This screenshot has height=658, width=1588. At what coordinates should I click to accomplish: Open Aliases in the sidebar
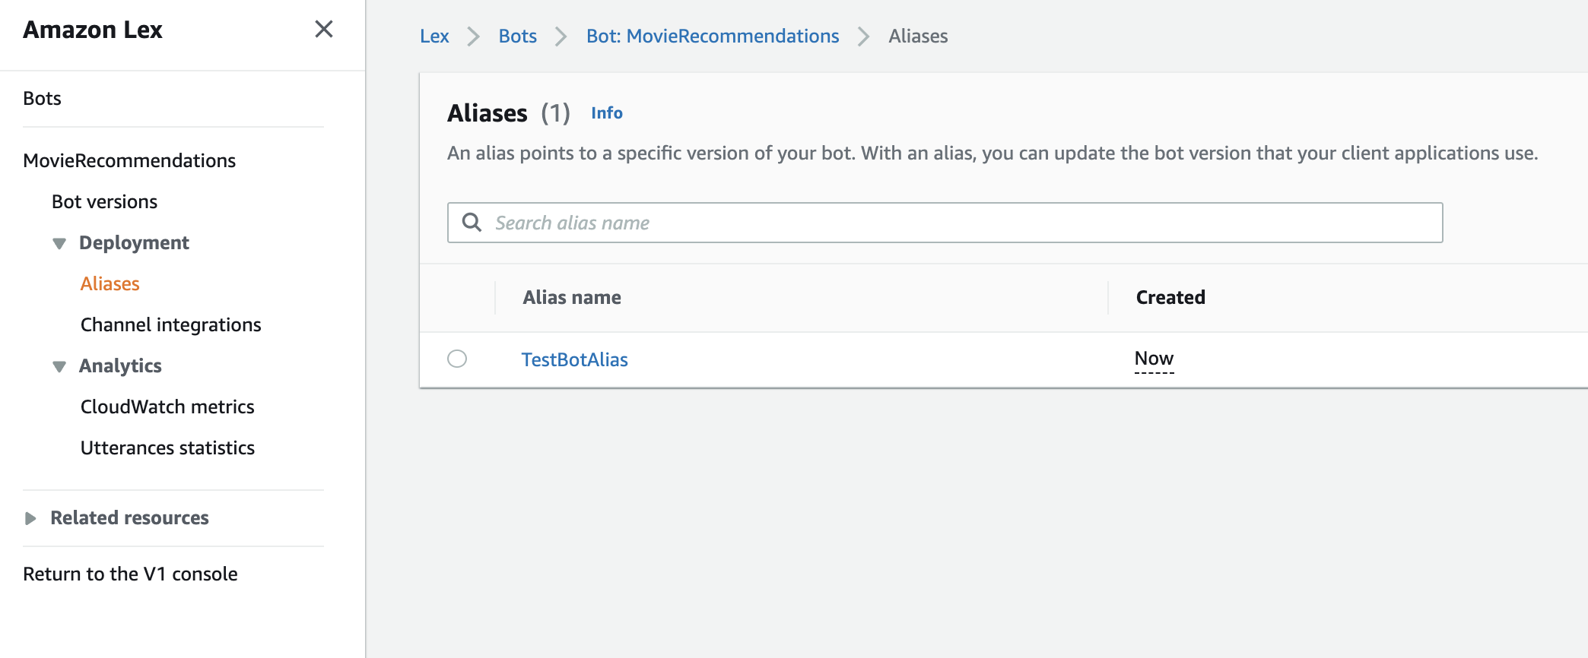pyautogui.click(x=110, y=284)
